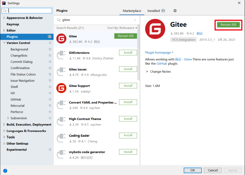This screenshot has width=245, height=175.
Task: Open the Plugin homepage link
Action: 159,52
